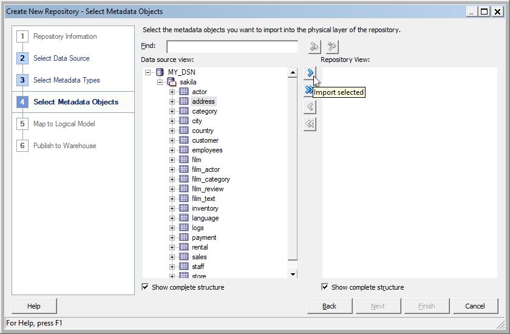Expand the film table node

(x=172, y=160)
